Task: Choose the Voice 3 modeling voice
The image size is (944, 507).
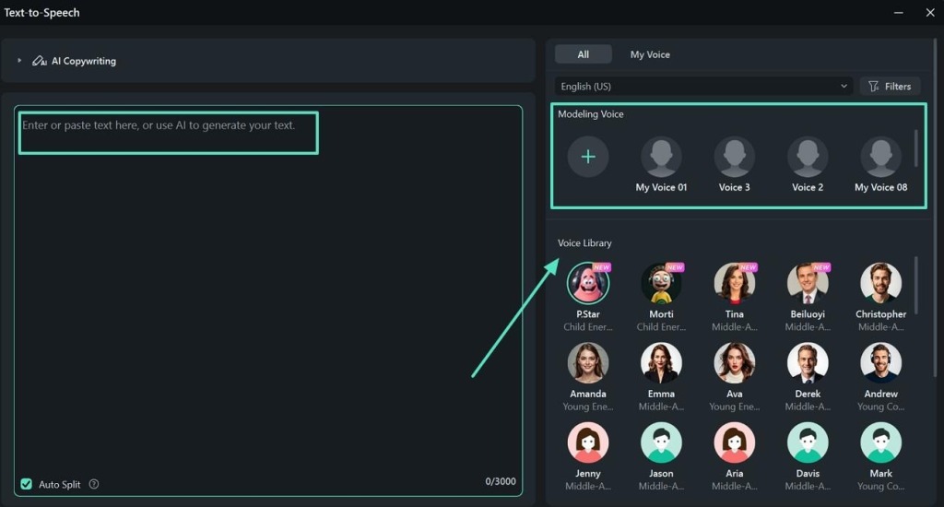Action: 734,158
